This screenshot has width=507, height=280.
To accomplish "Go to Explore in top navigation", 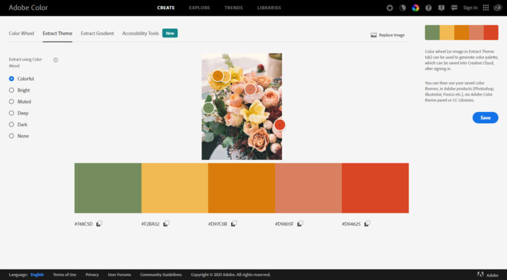I will pos(199,8).
